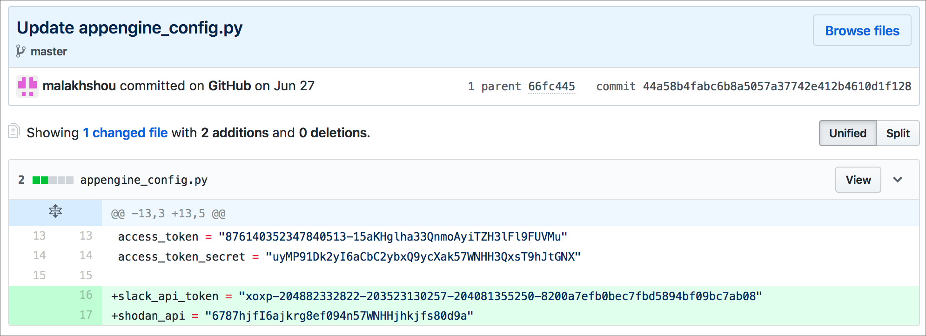Click View button for appengine_config.py
This screenshot has width=926, height=336.
858,180
